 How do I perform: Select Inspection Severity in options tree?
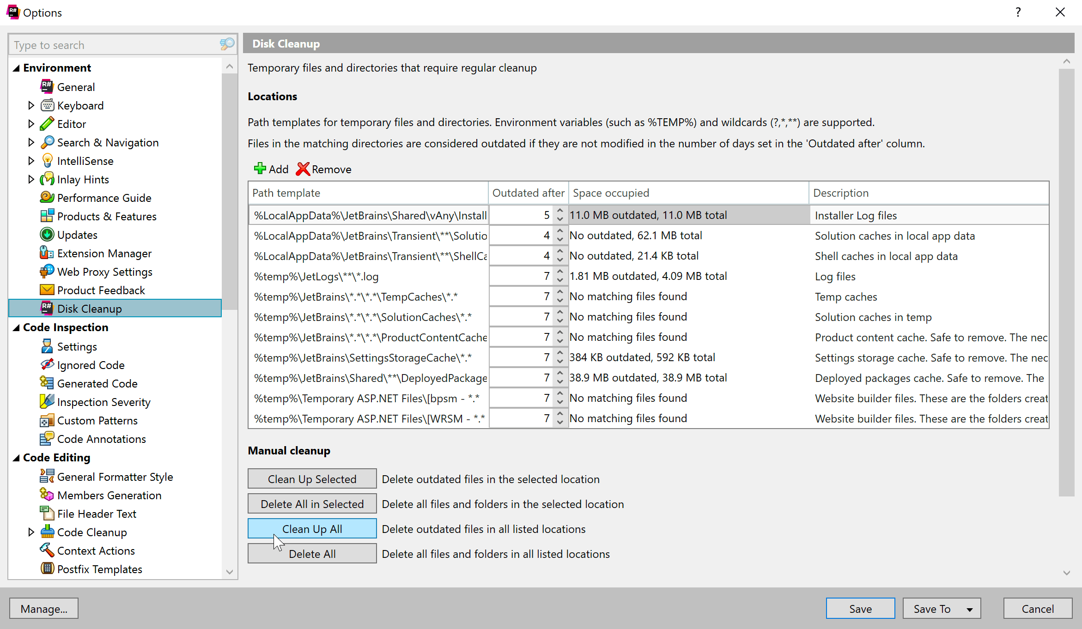tap(103, 402)
